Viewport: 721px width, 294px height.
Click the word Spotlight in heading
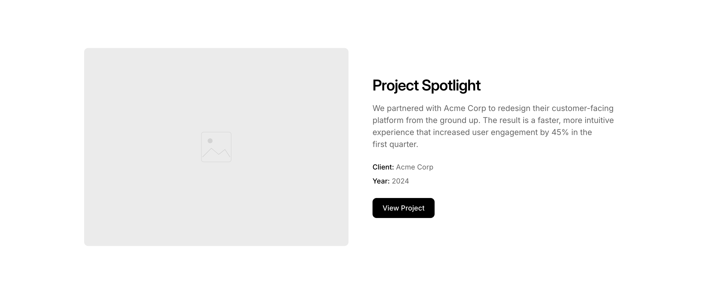point(451,85)
